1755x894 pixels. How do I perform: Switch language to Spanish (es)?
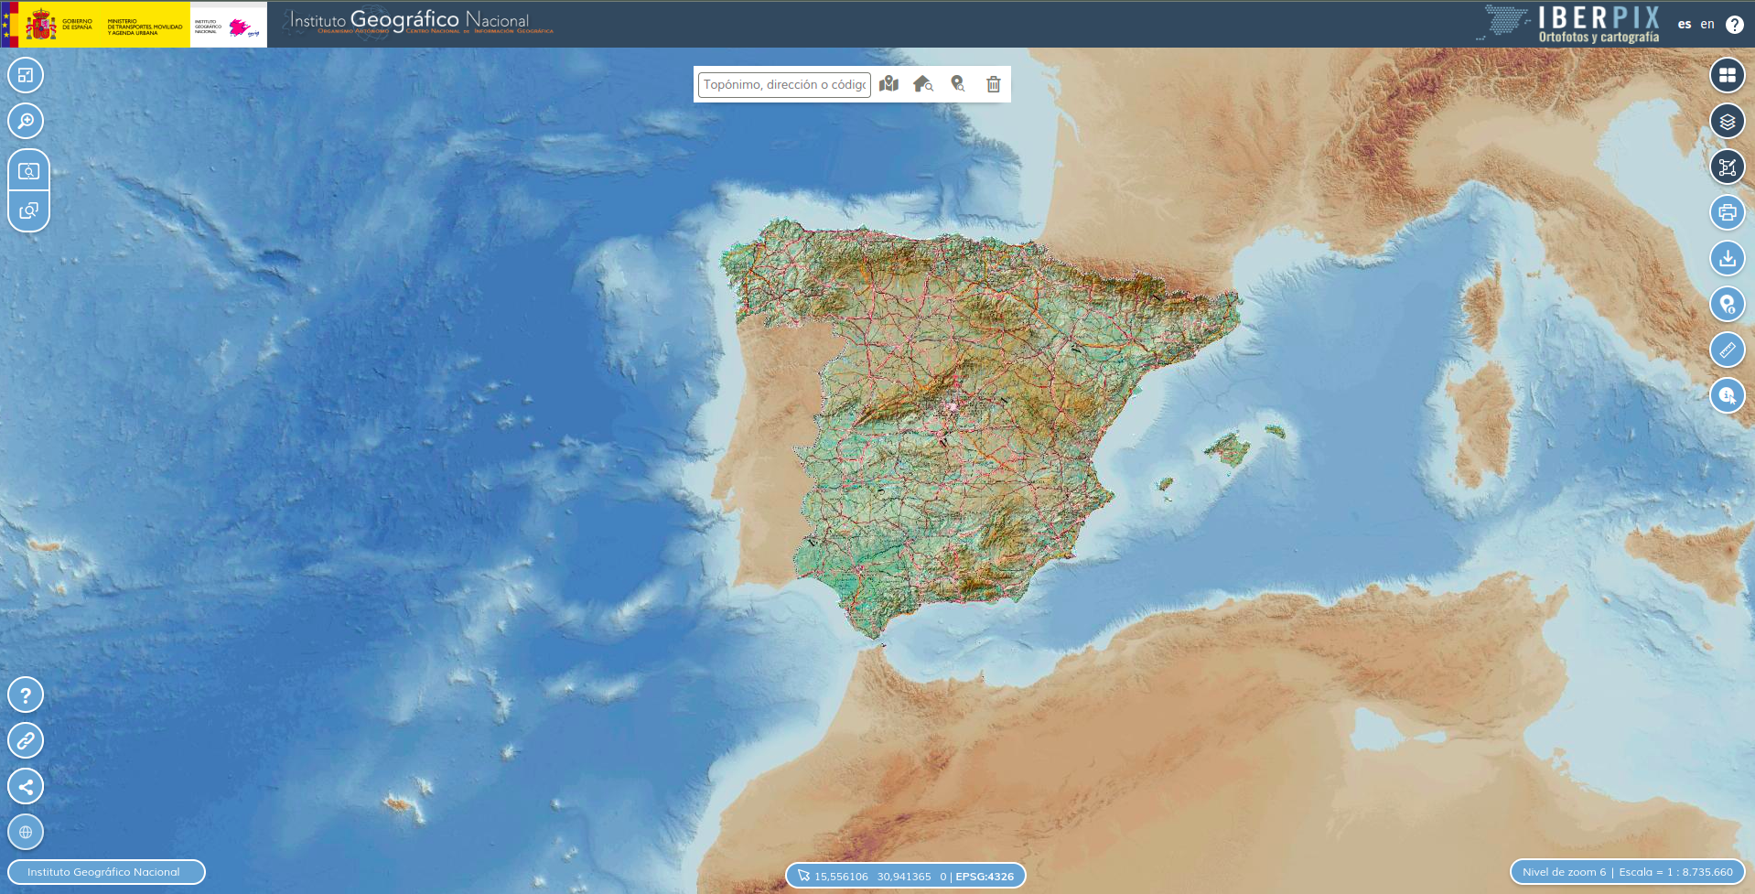(1684, 24)
